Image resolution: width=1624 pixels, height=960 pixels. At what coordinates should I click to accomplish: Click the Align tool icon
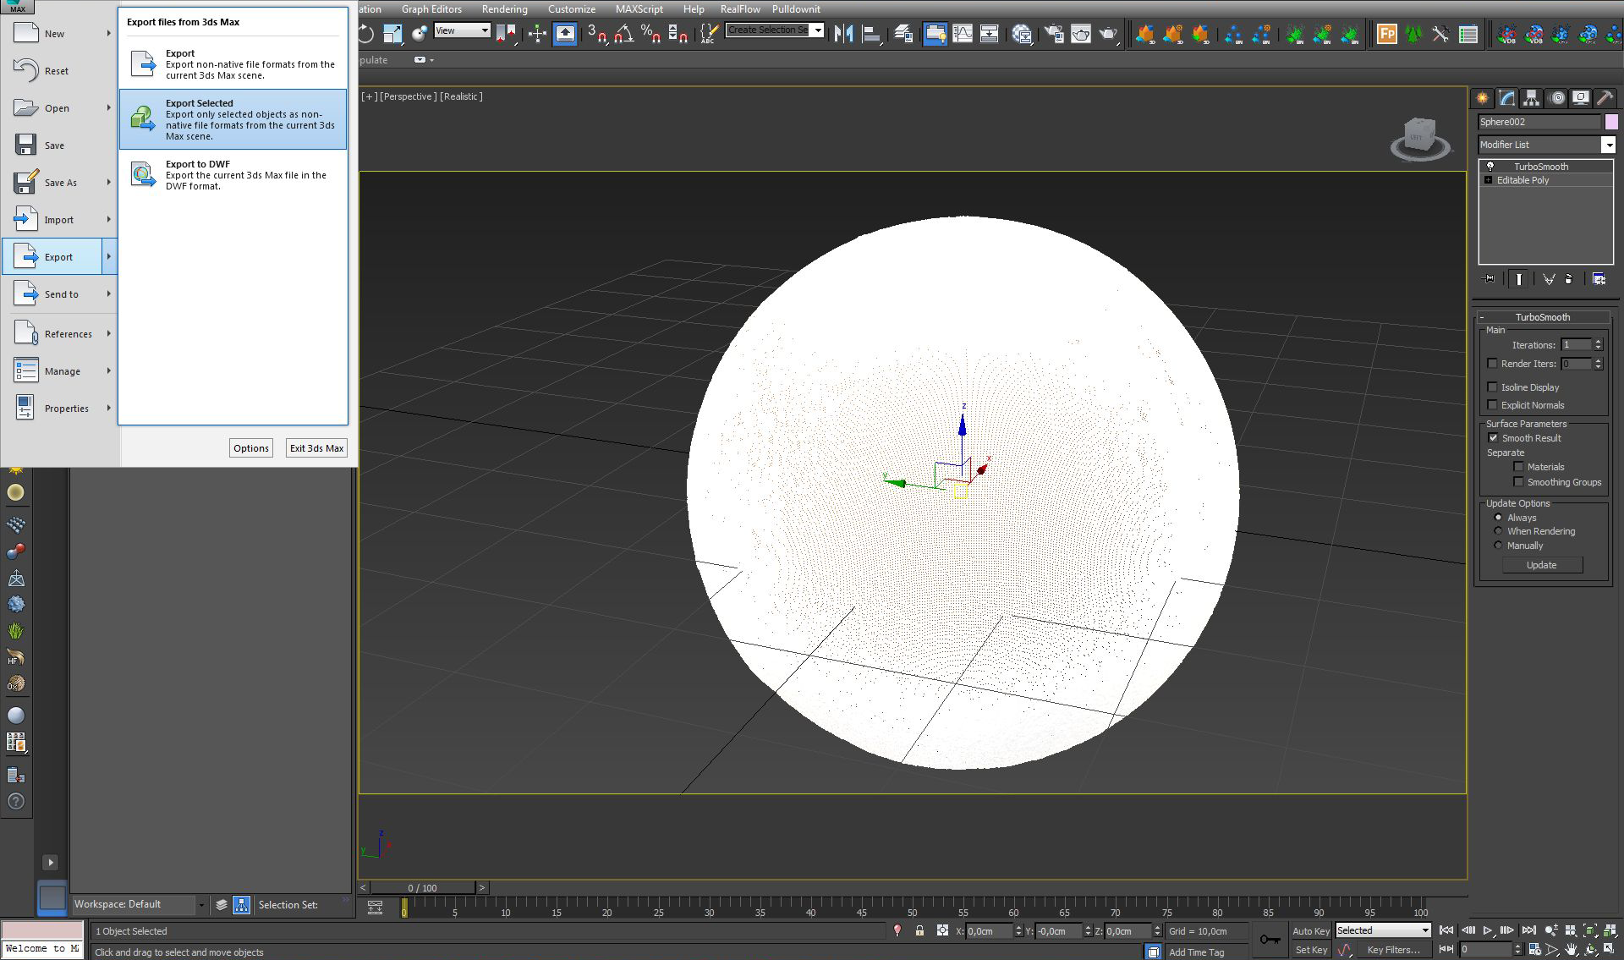(x=871, y=34)
